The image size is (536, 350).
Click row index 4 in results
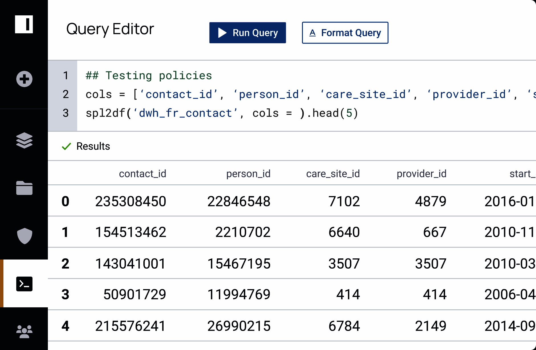click(x=65, y=326)
